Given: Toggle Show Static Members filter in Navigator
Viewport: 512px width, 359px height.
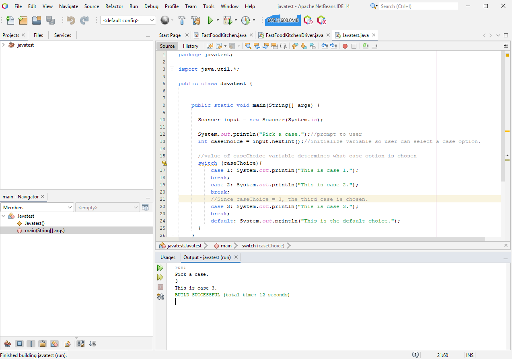Looking at the screenshot, I should point(31,344).
